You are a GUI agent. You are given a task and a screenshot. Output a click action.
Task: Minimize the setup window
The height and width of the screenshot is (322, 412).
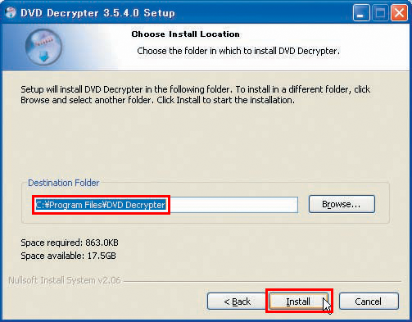point(361,13)
